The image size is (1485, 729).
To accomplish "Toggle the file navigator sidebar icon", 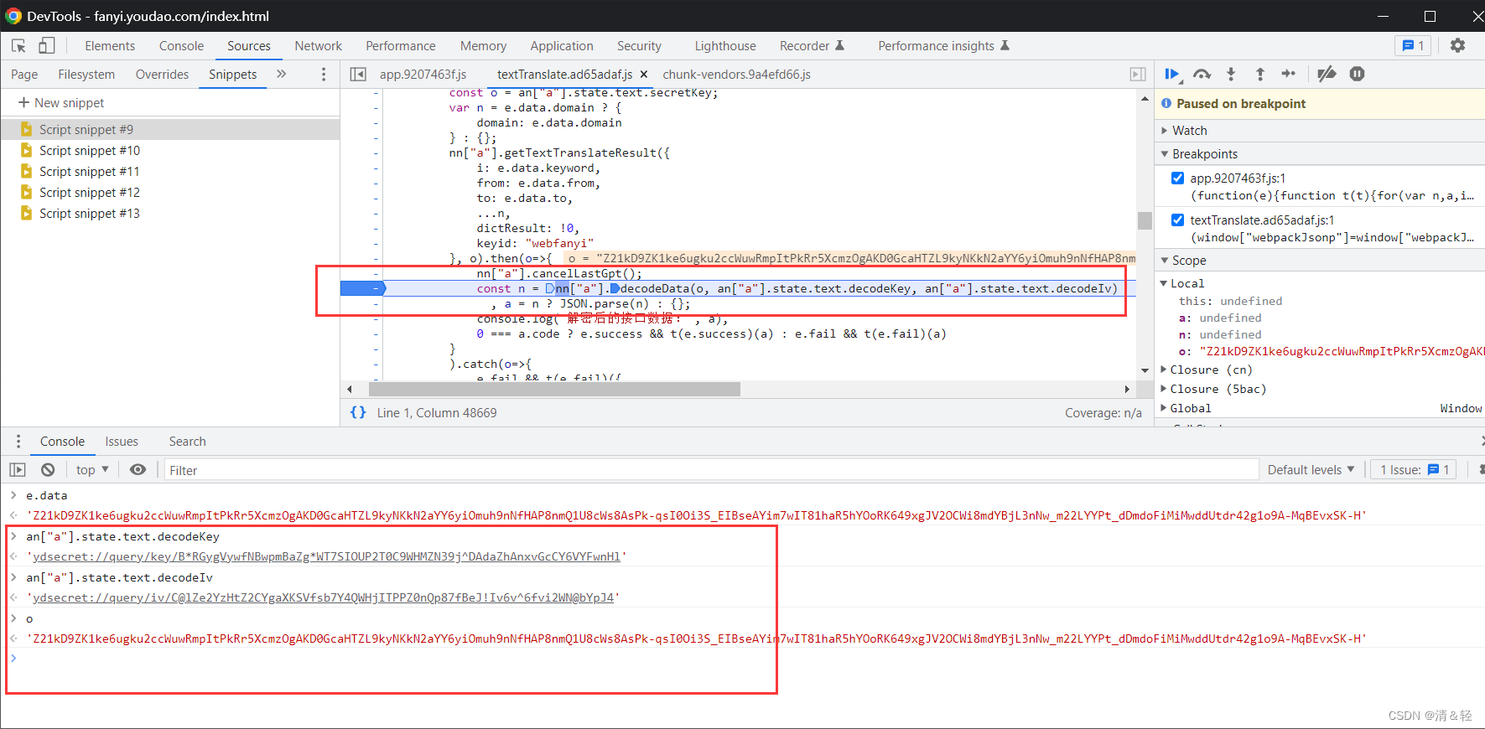I will 358,75.
